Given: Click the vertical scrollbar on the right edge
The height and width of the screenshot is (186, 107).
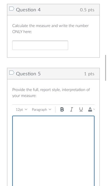Looking at the screenshot, I should 105,68.
